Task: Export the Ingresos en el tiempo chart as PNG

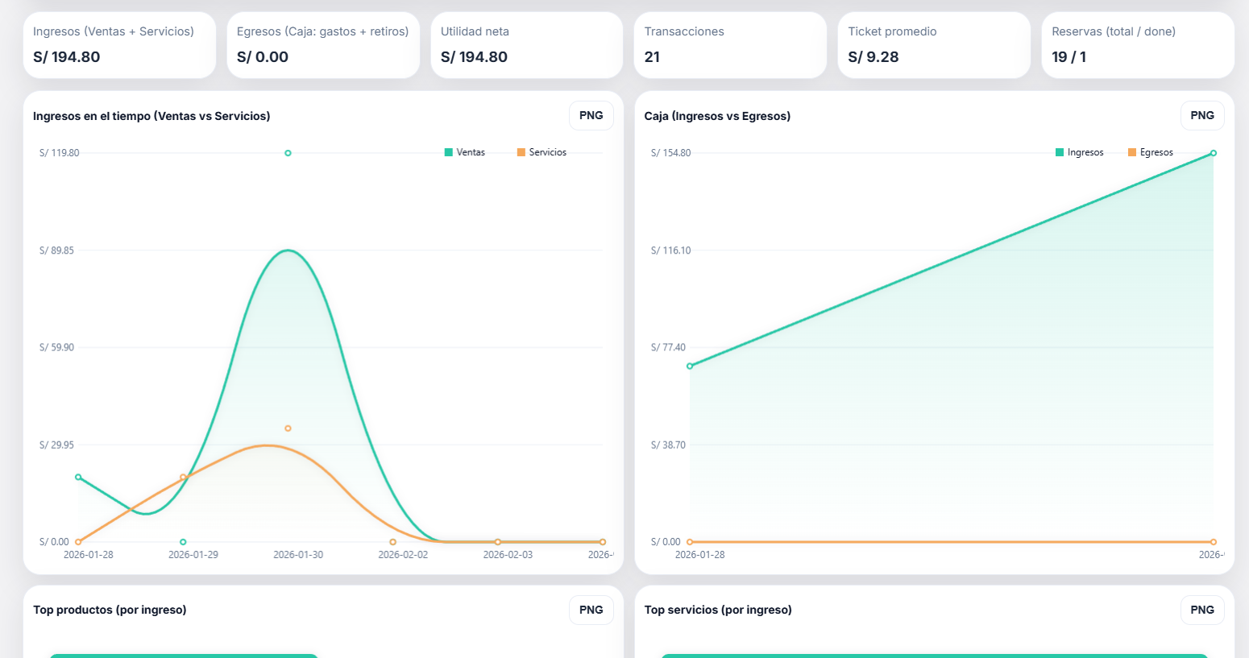Action: tap(591, 115)
